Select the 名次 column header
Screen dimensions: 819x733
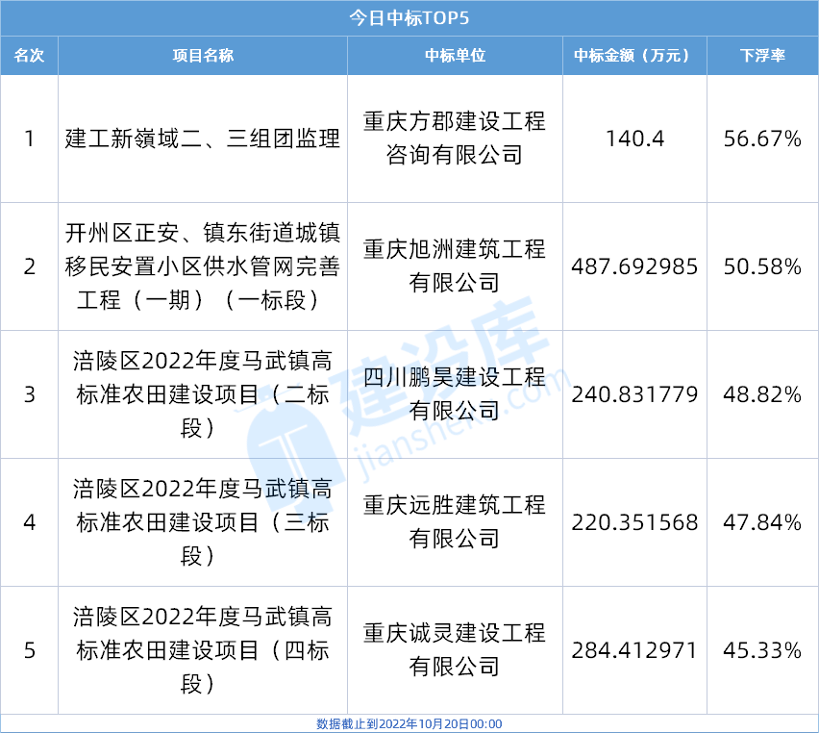point(29,56)
